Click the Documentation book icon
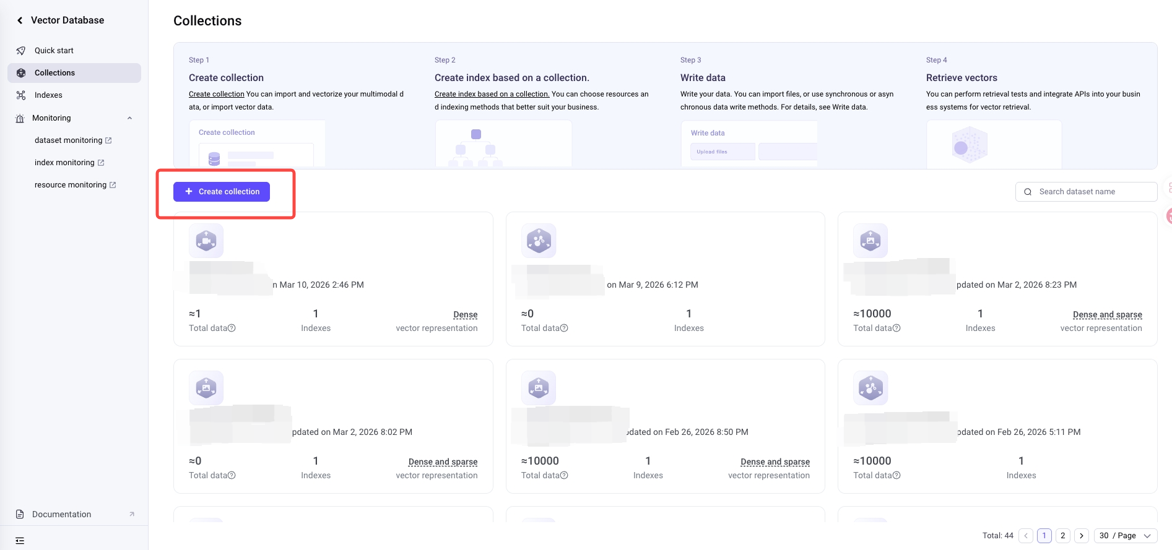This screenshot has width=1172, height=550. click(20, 515)
